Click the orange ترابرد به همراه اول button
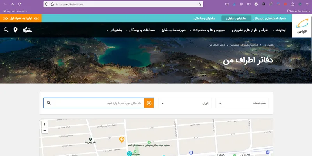Image resolution: width=312 pixels, height=156 pixels. pyautogui.click(x=21, y=18)
